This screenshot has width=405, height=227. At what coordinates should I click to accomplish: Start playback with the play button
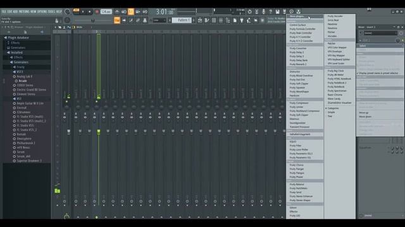tap(83, 11)
